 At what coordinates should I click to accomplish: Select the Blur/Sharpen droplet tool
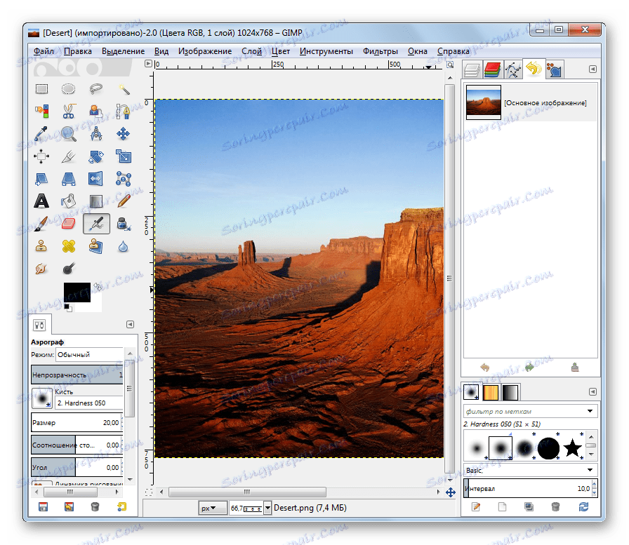coord(124,246)
